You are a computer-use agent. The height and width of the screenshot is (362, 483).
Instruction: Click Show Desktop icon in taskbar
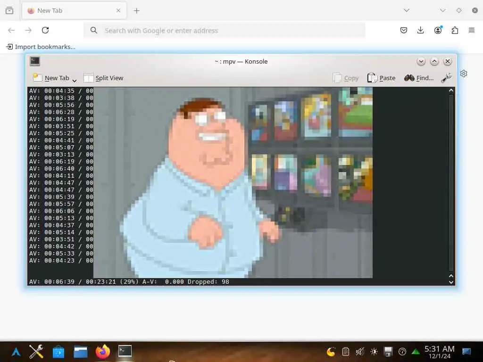click(x=466, y=352)
